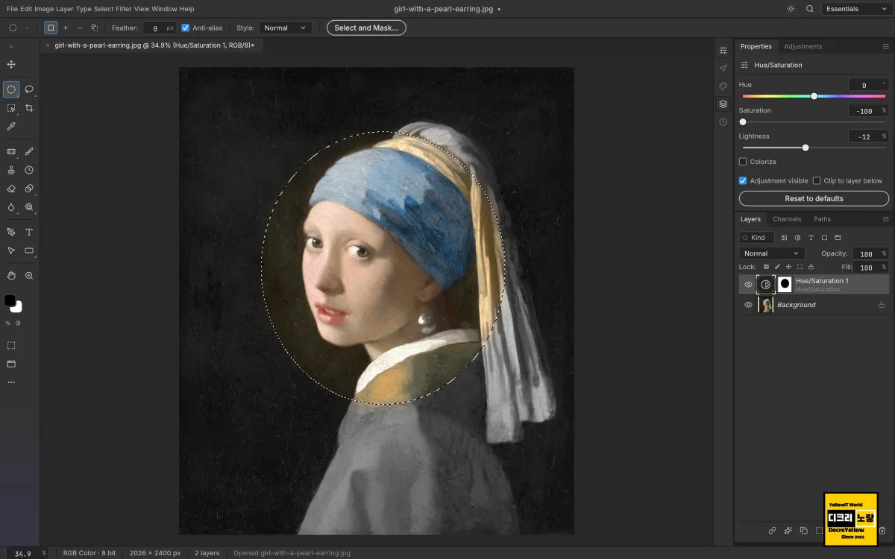Viewport: 895px width, 559px height.
Task: Toggle lock position icon
Action: [x=788, y=267]
